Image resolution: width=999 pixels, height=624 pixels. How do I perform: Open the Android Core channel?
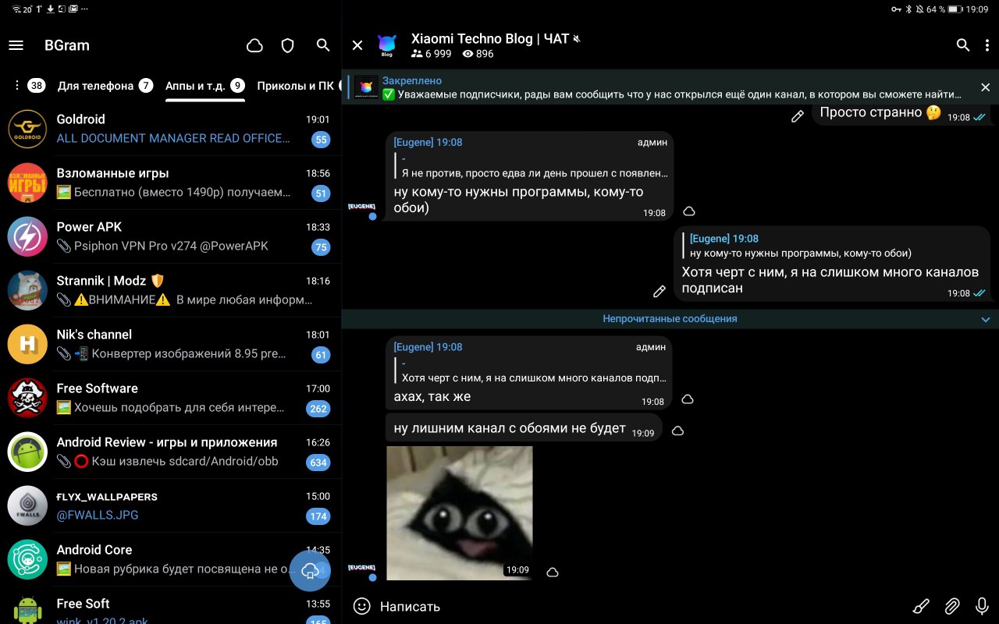[170, 559]
